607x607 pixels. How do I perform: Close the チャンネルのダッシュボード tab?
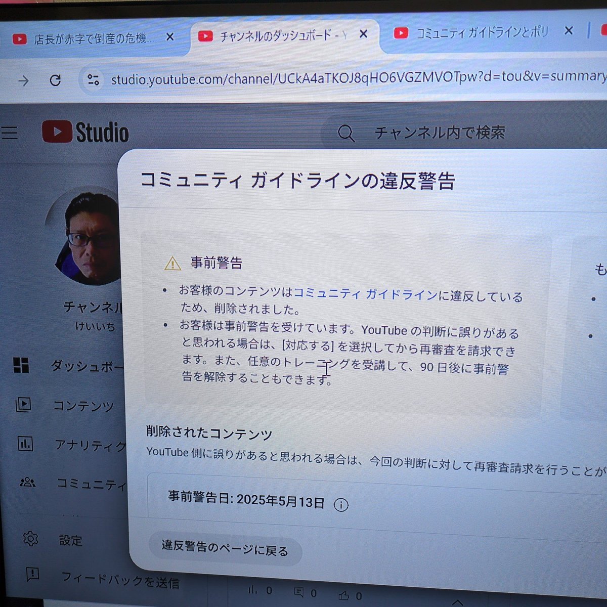click(x=363, y=34)
